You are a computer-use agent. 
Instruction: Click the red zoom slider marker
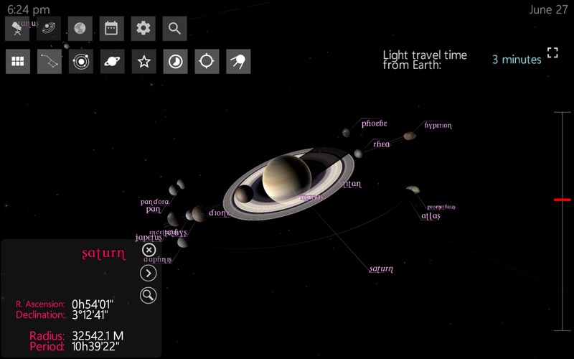[x=563, y=200]
